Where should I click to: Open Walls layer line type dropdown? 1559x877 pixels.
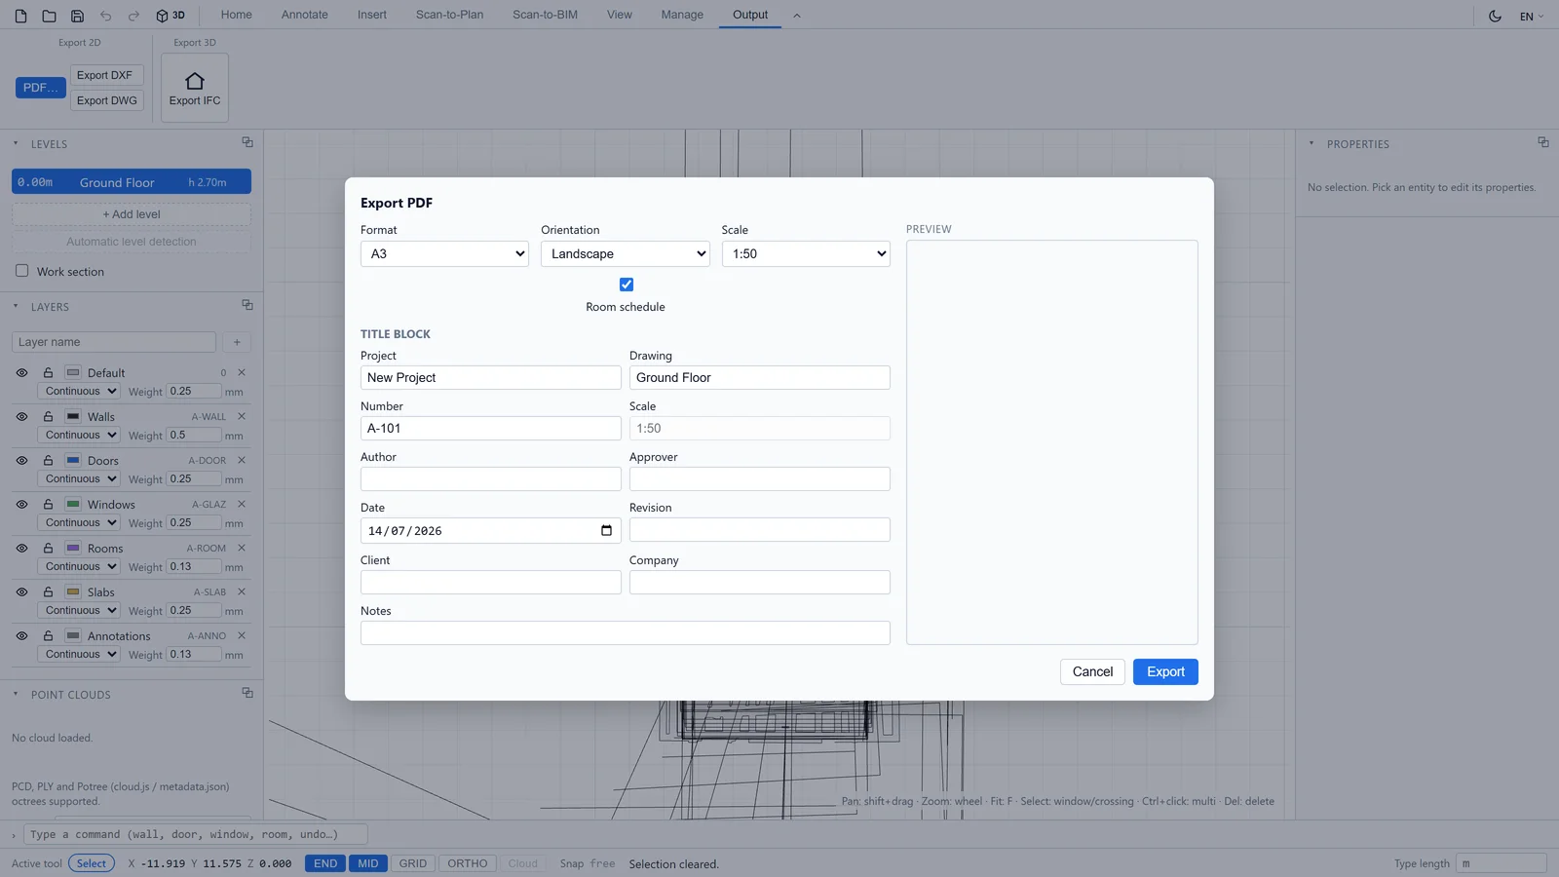tap(79, 435)
